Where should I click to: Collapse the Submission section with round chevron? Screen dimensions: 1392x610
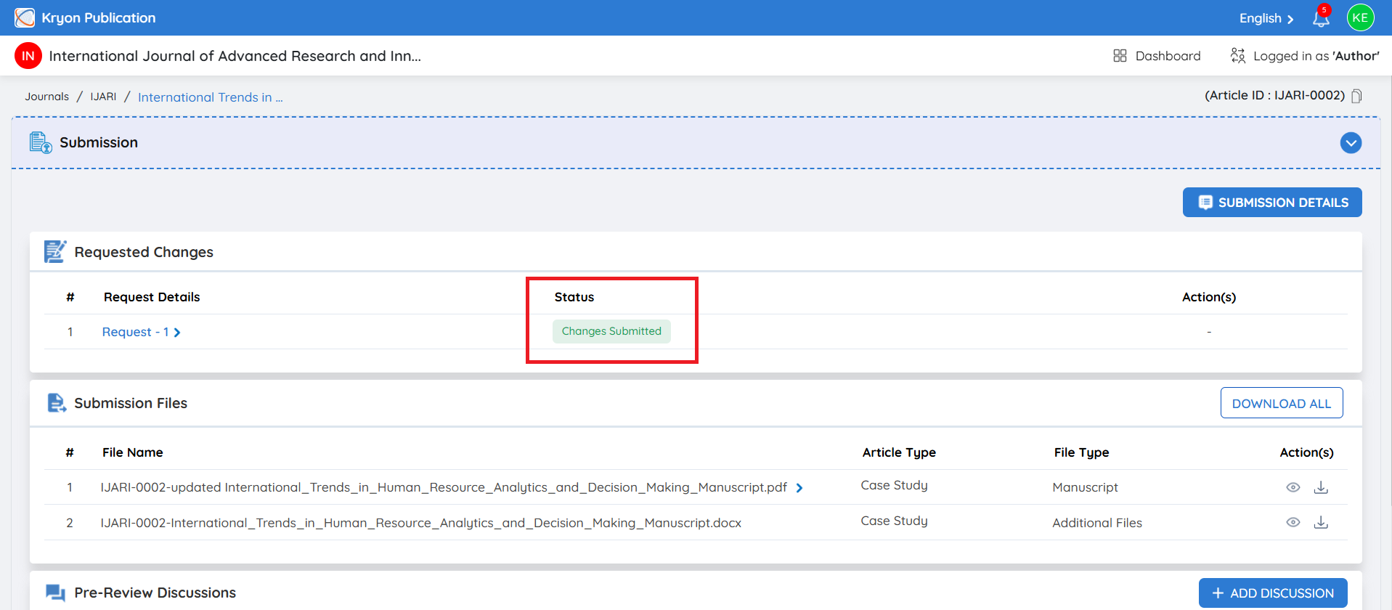[x=1351, y=142]
